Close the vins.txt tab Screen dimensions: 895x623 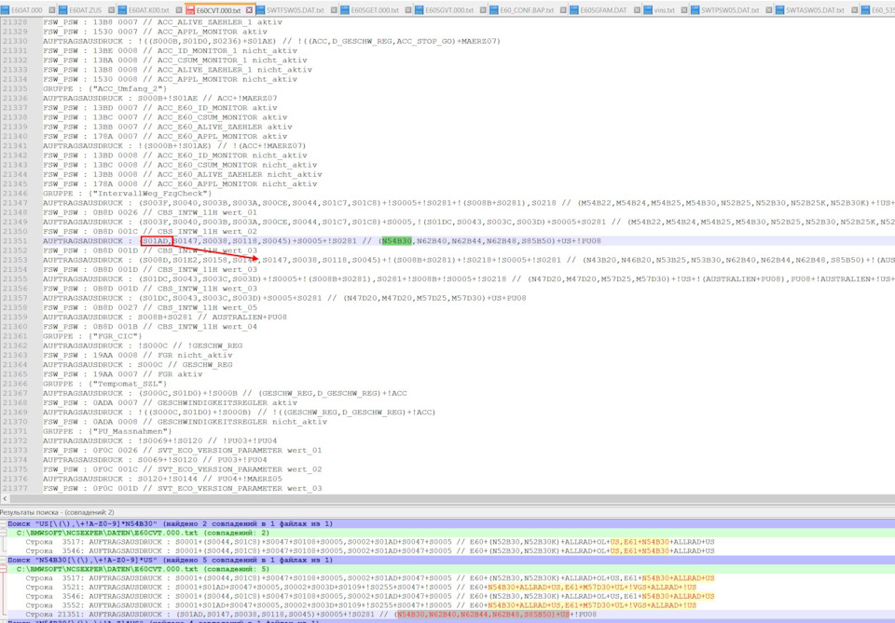click(x=683, y=10)
